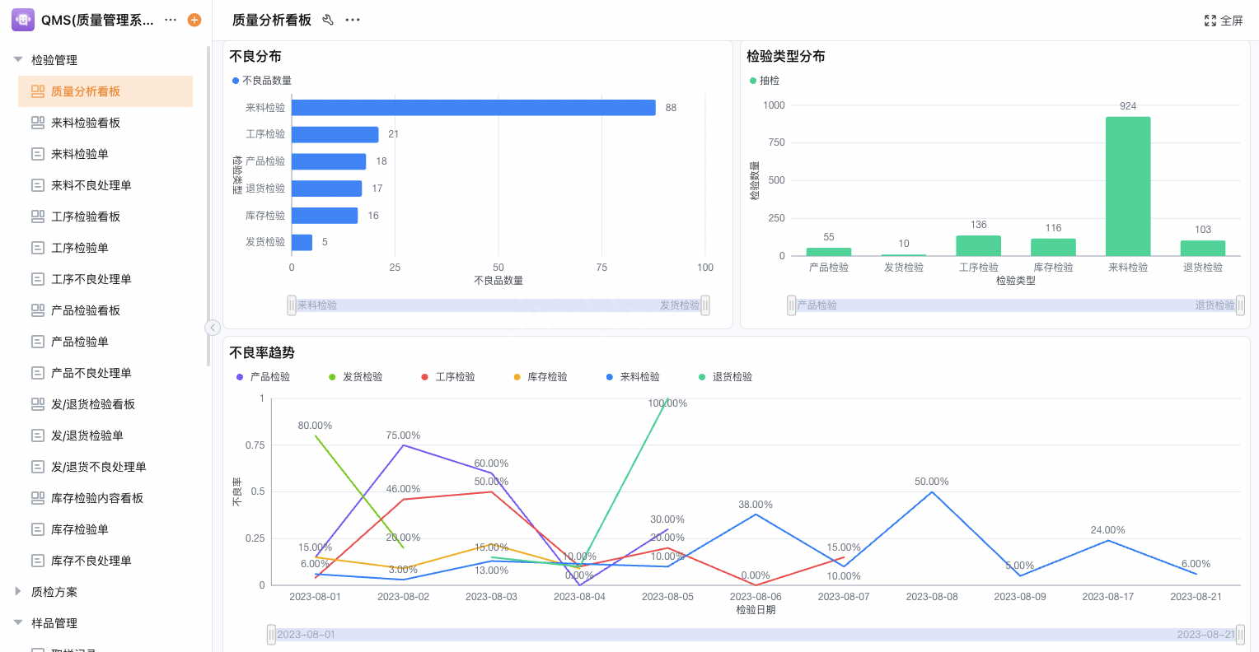Screen dimensions: 1259x652
Task: Expand the 质检方案 menu group
Action: click(x=18, y=592)
